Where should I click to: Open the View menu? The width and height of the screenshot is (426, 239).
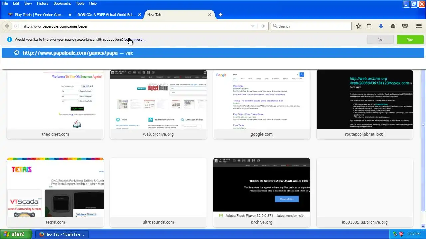(28, 3)
